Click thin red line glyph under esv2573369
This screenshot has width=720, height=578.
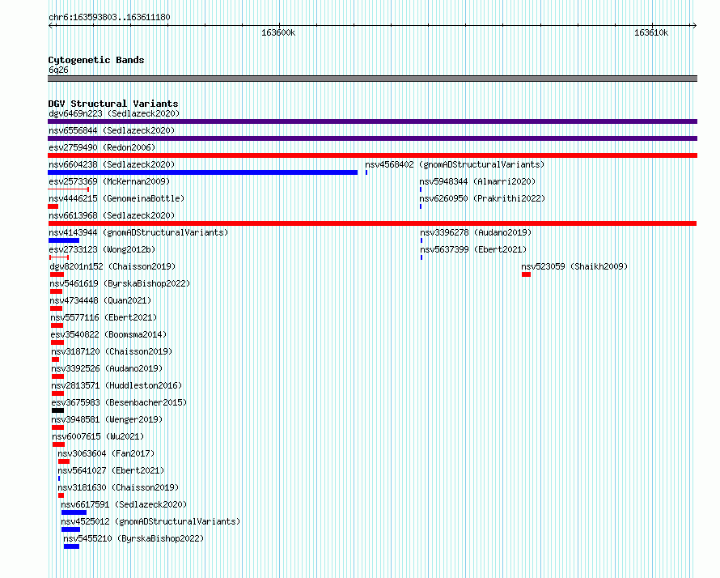[69, 189]
